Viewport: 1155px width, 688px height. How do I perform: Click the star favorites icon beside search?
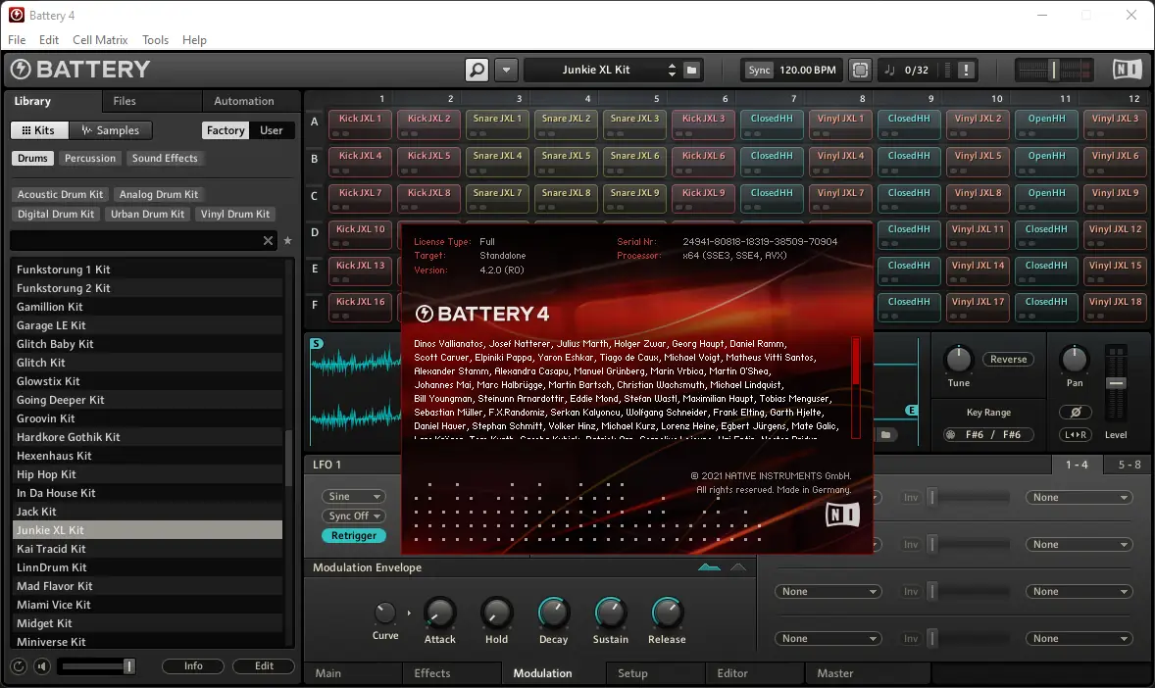point(287,241)
